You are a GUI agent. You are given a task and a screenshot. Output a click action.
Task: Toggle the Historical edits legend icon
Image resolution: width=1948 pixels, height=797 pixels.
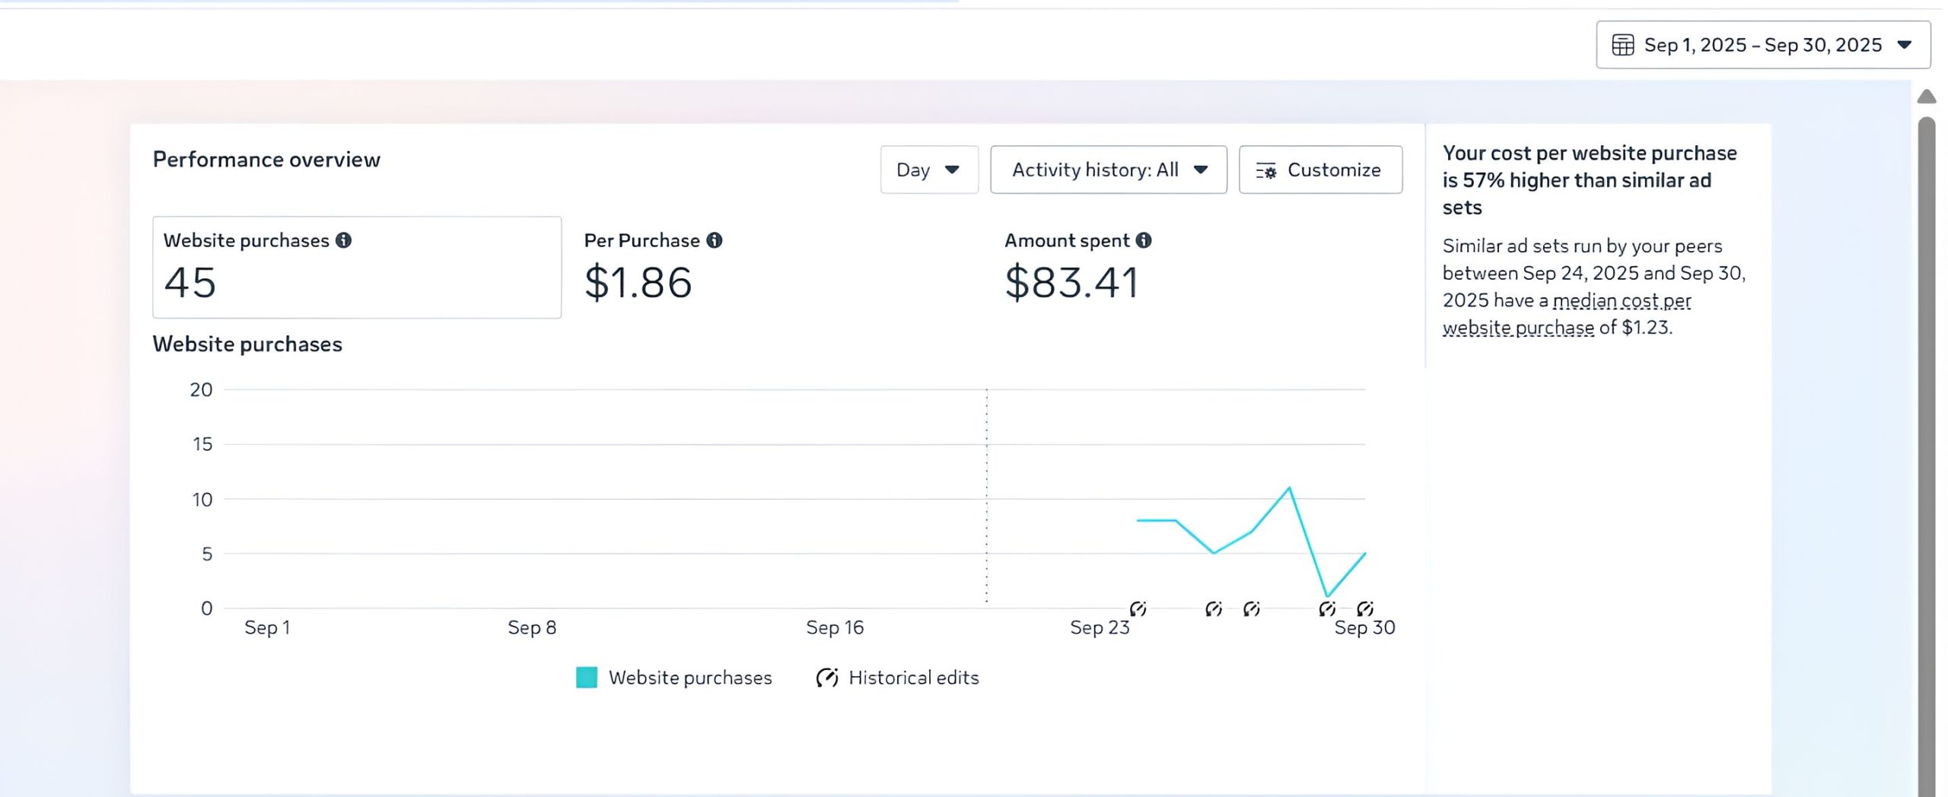tap(827, 678)
